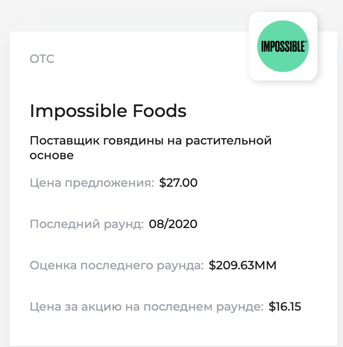The width and height of the screenshot is (343, 347).
Task: Select the word основе on second description line
Action: click(52, 155)
